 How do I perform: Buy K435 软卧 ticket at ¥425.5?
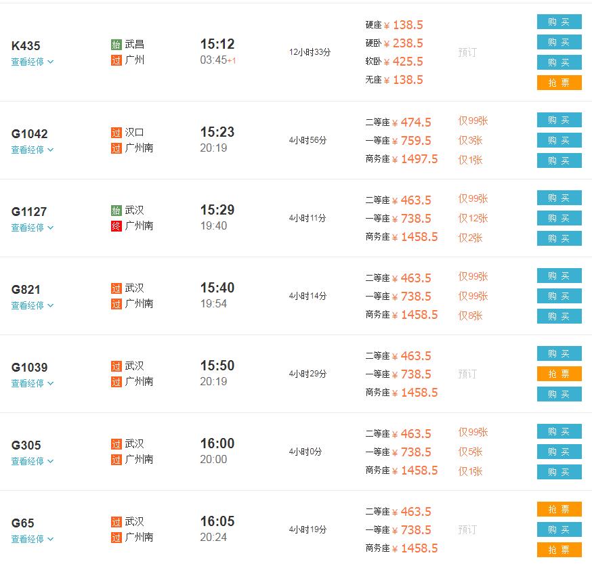click(559, 62)
